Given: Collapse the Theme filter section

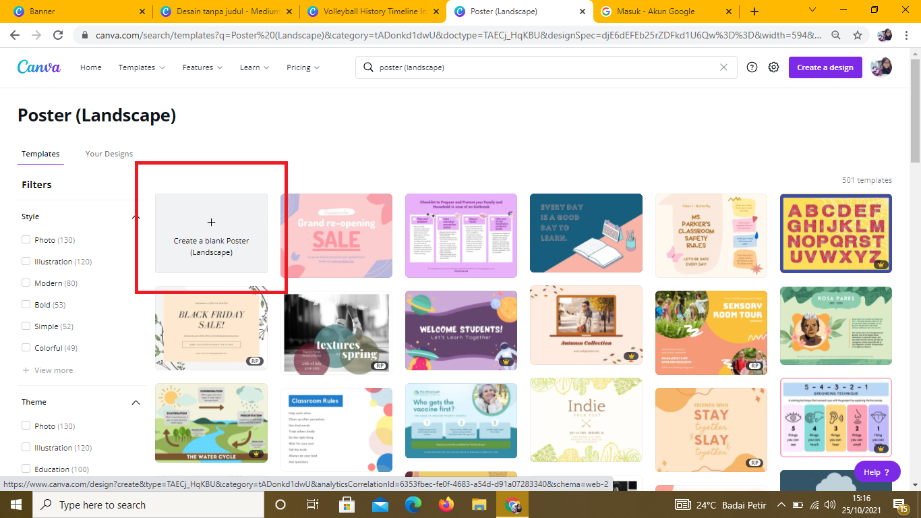Looking at the screenshot, I should 136,402.
